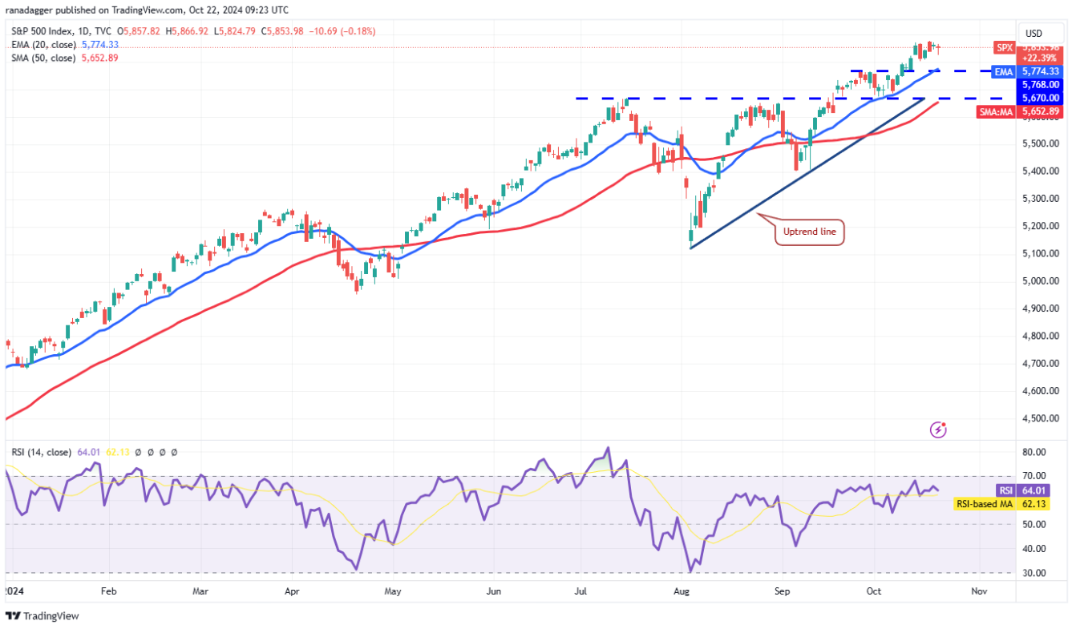The width and height of the screenshot is (1072, 625).
Task: Click the 50.00 RSI axis label
Action: 1034,524
